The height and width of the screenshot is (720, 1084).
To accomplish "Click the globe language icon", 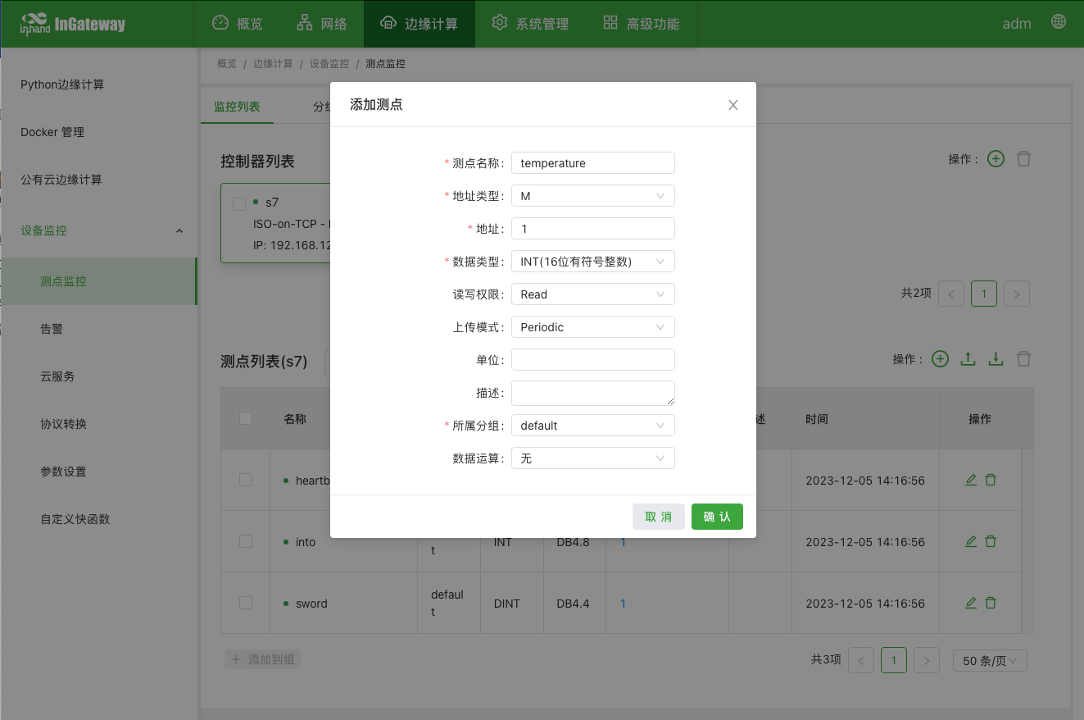I will click(x=1059, y=22).
